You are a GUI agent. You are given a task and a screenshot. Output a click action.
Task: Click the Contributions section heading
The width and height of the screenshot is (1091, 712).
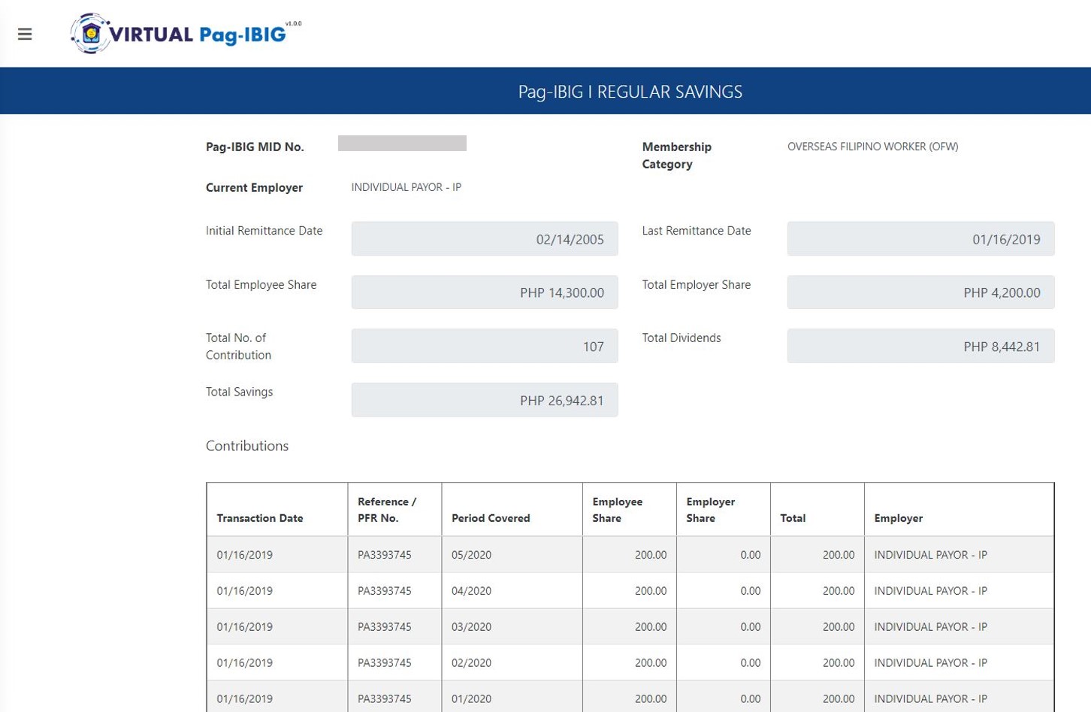[247, 446]
